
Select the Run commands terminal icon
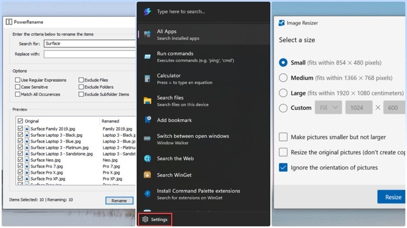click(148, 56)
